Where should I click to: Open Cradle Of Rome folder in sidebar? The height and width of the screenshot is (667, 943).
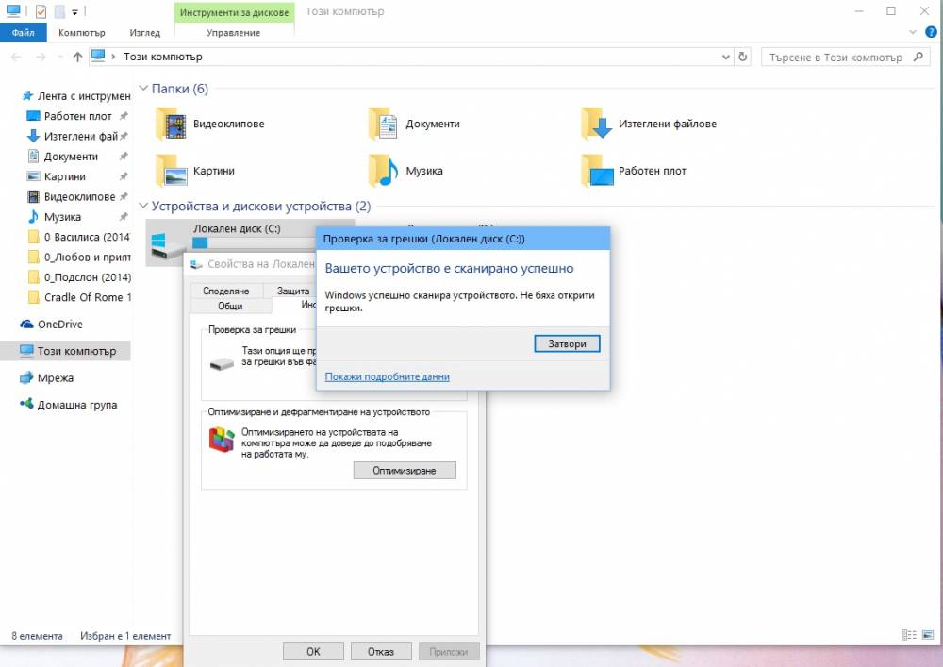pos(79,297)
